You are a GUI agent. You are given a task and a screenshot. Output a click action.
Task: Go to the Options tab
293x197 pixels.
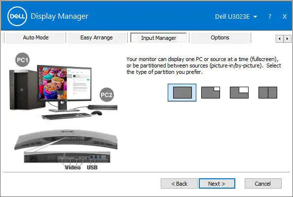pyautogui.click(x=220, y=38)
